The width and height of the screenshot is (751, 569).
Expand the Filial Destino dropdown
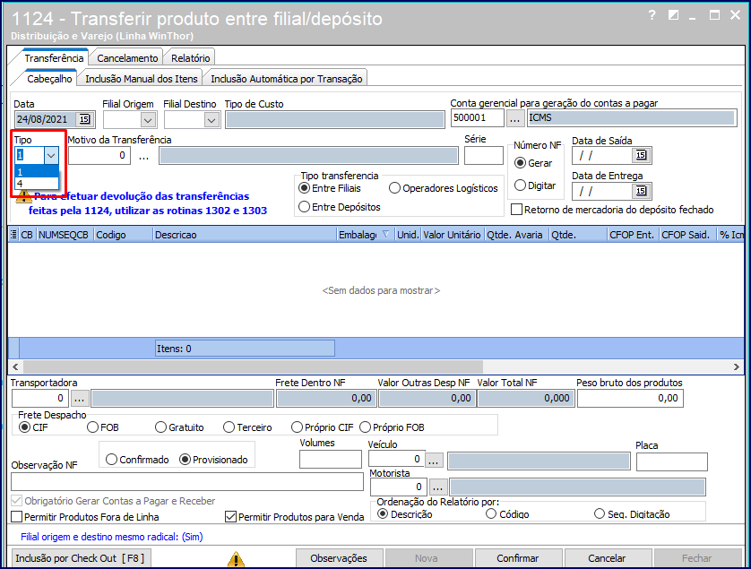(x=211, y=120)
